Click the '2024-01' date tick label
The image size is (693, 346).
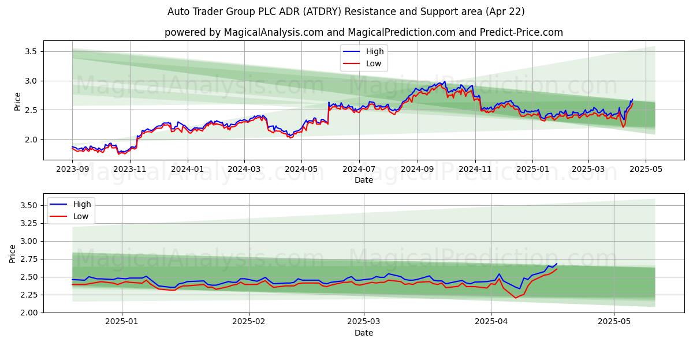187,170
